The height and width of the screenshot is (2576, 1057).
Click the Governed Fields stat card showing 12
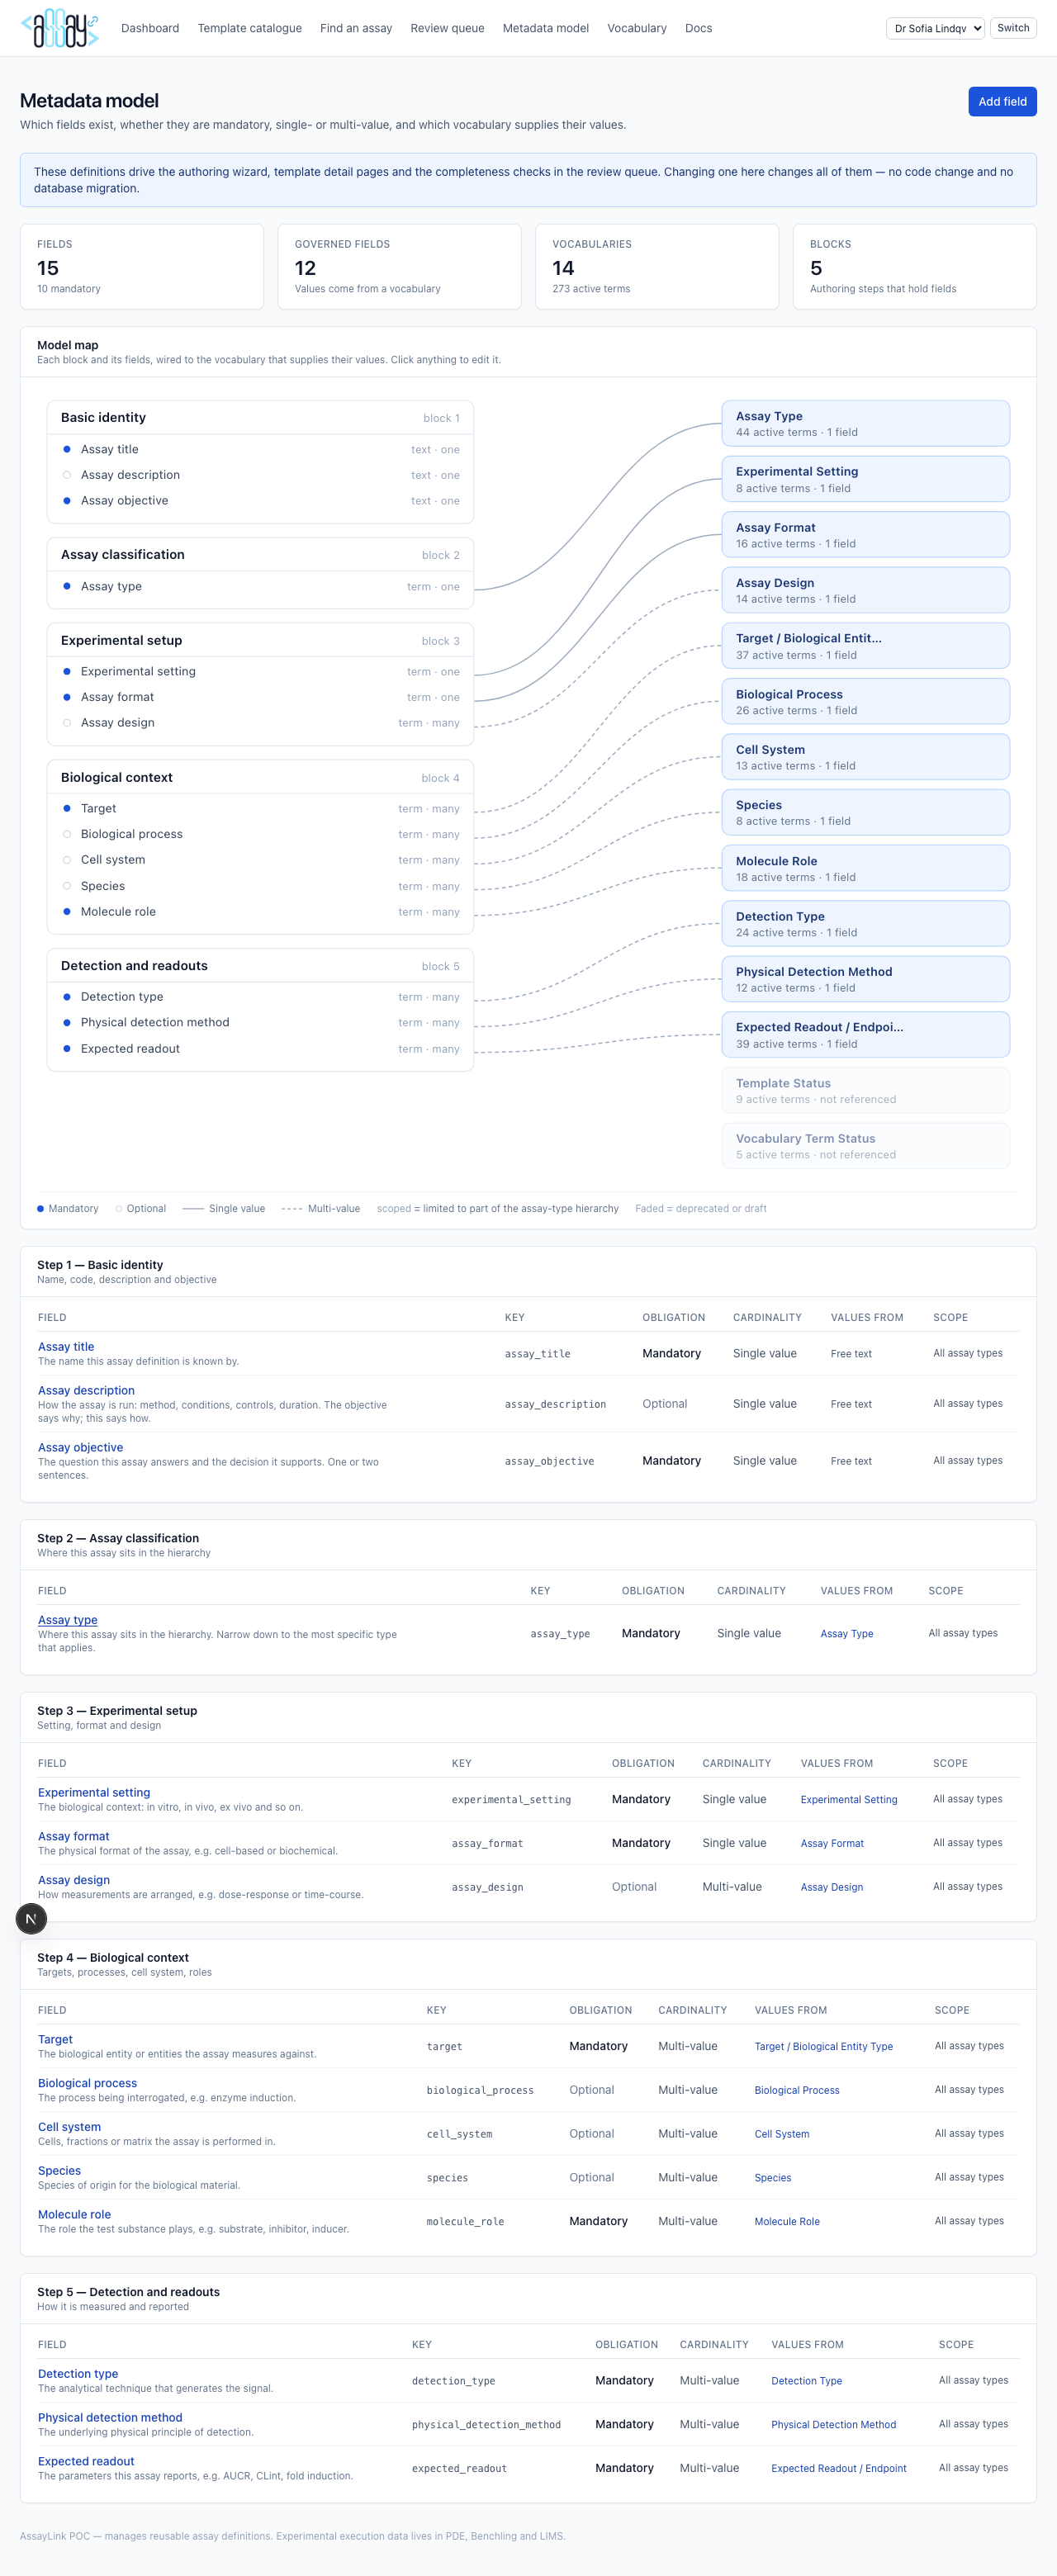click(x=399, y=267)
